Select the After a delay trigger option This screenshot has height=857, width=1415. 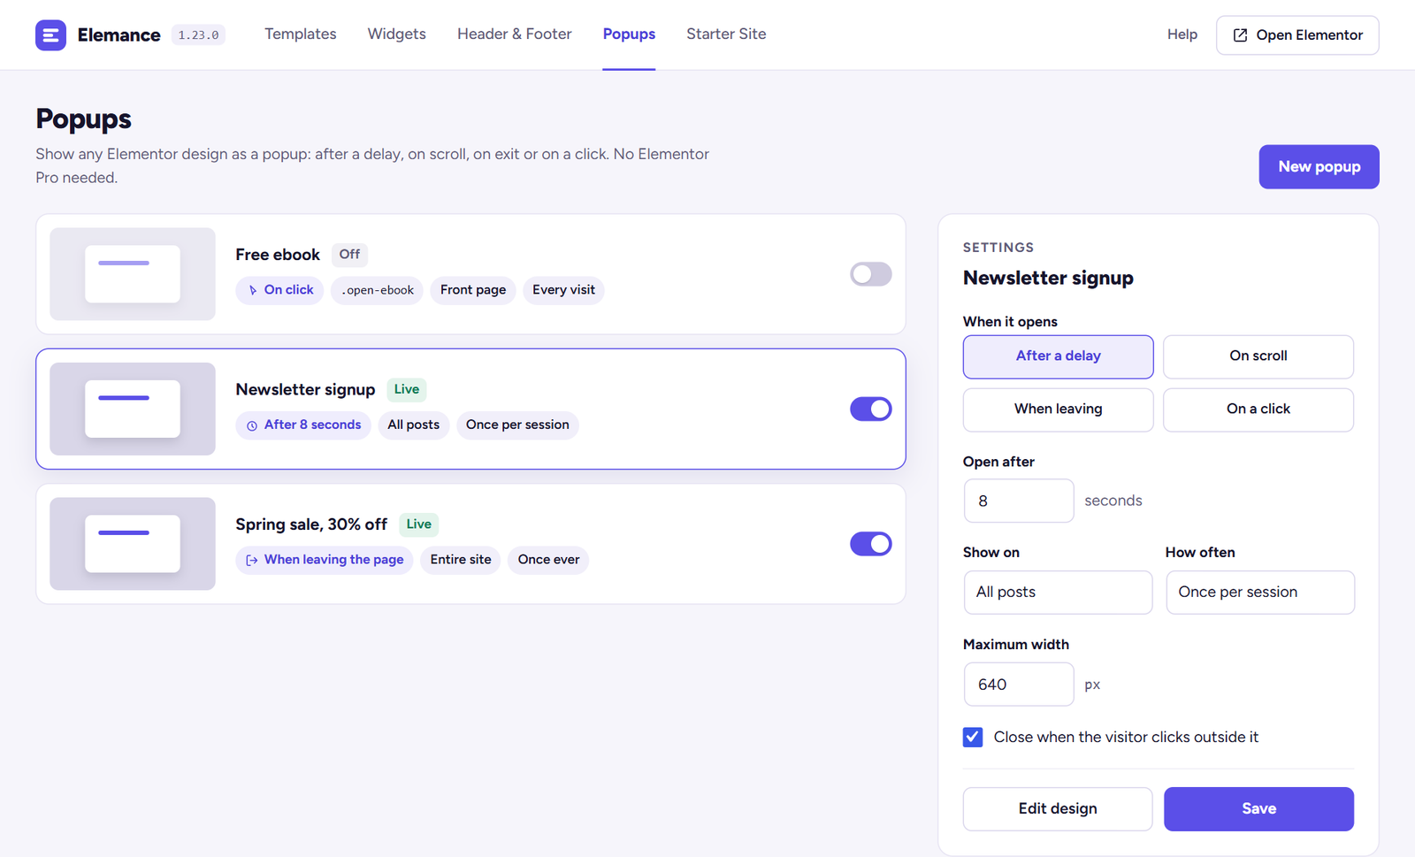[1058, 356]
